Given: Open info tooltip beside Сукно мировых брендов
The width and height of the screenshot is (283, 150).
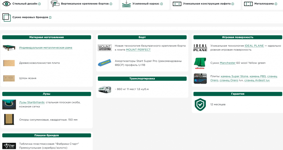Looking at the screenshot, I should pos(50,18).
